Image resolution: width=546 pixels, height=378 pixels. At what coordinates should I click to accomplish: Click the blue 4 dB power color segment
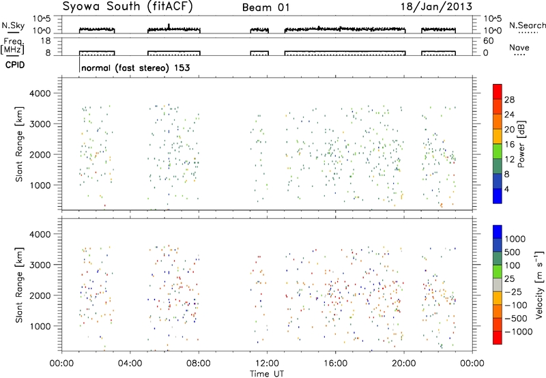pos(498,196)
